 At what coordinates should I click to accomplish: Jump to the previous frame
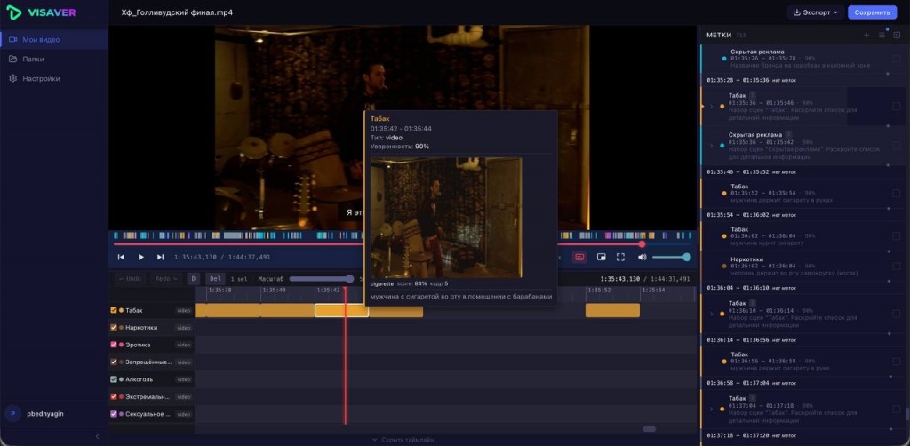pyautogui.click(x=121, y=257)
